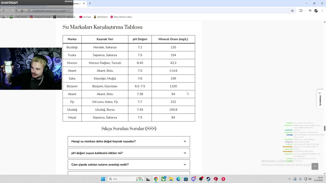Open the Windows Start menu

(103, 179)
